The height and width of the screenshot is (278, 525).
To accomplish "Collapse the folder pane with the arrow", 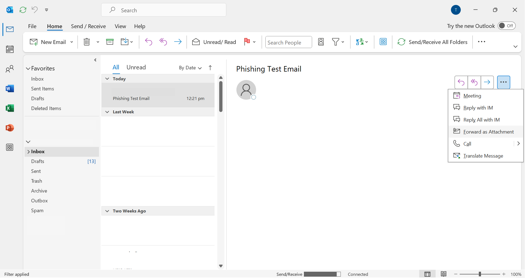I will pos(95,60).
